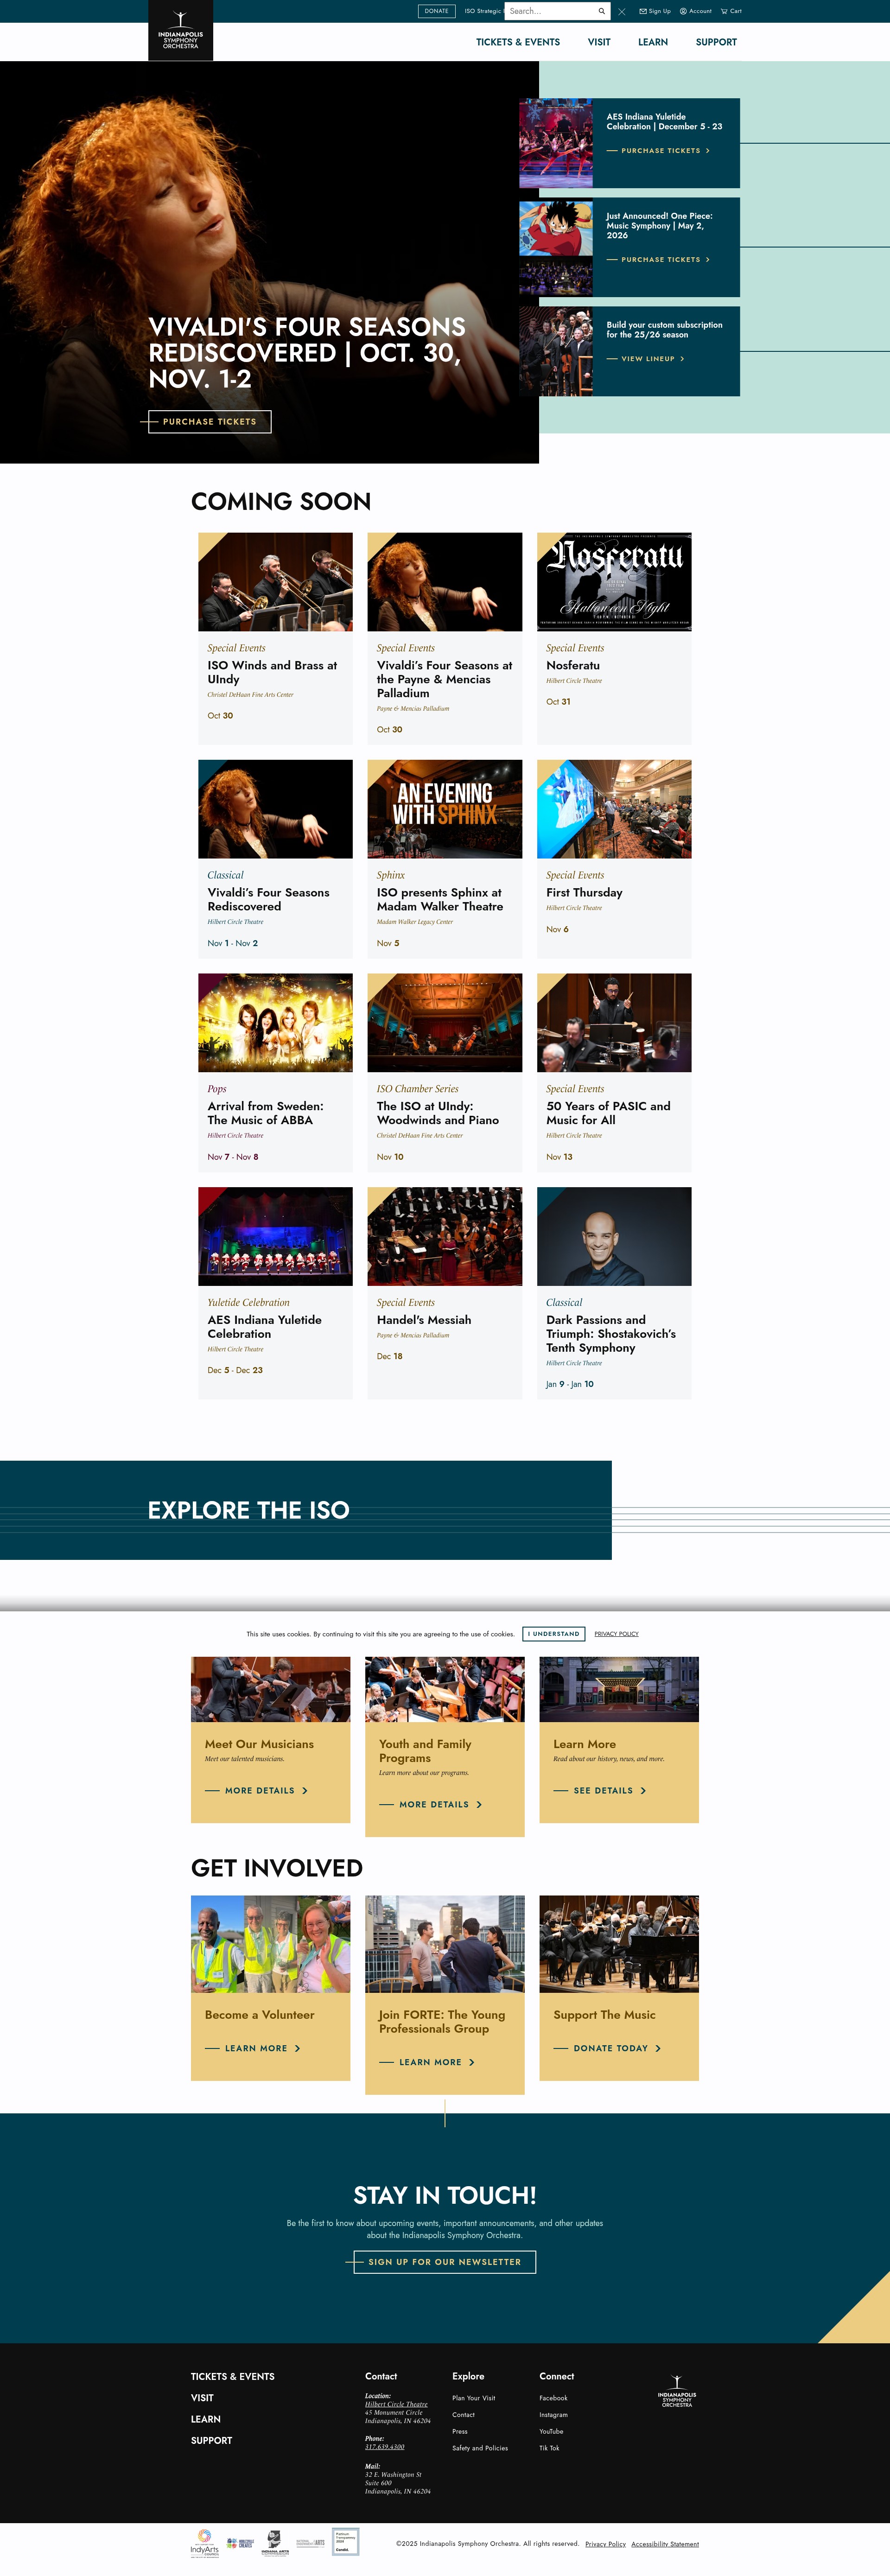Open the VISIT menu
Viewport: 890px width, 2576px height.
click(599, 42)
